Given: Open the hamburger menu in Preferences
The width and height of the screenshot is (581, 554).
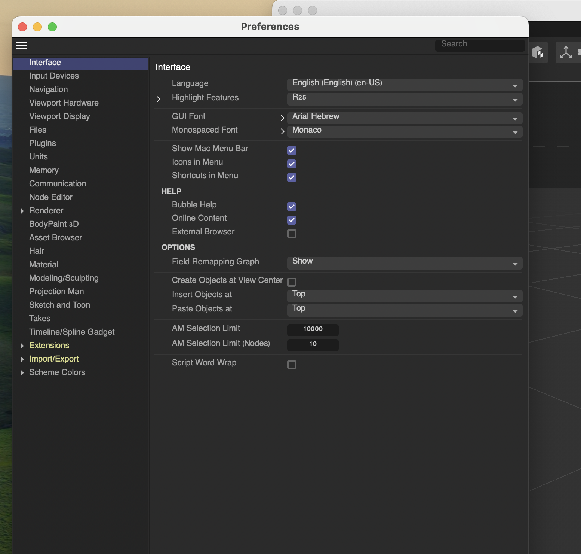Looking at the screenshot, I should (22, 46).
